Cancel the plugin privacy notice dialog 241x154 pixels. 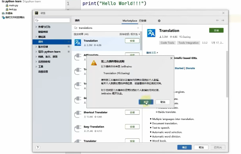(163, 102)
